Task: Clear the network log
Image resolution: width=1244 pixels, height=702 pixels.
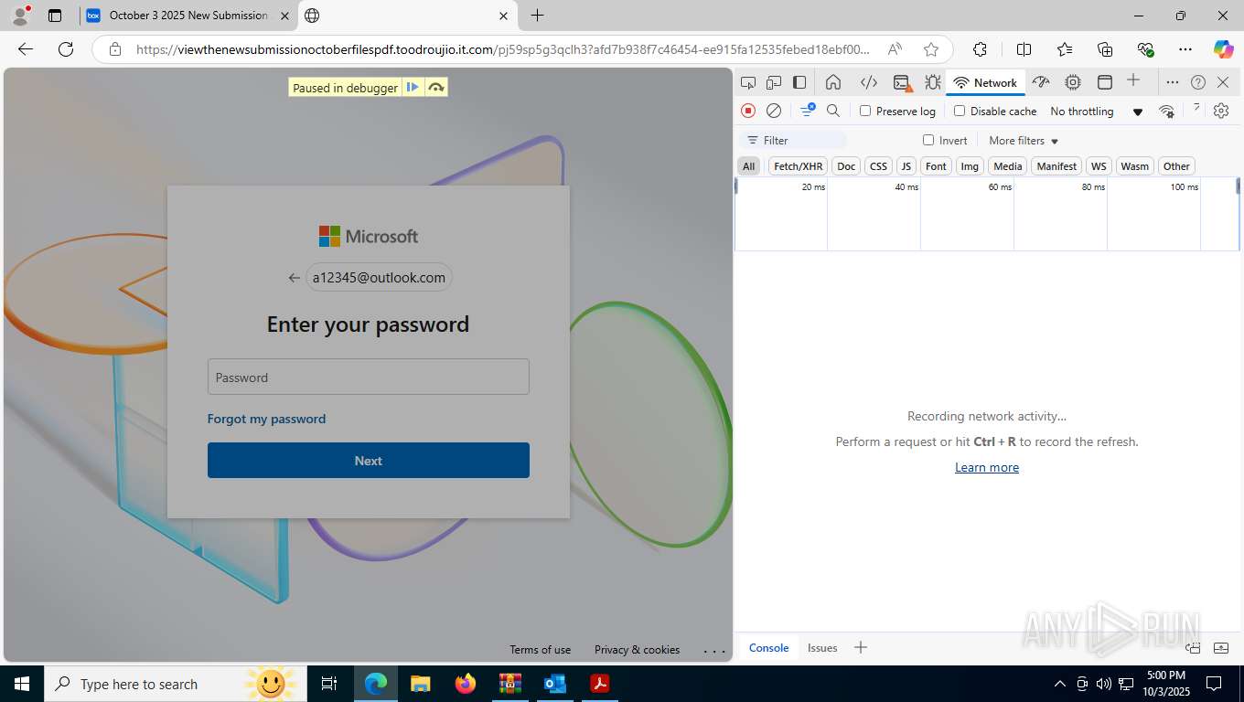Action: 774,111
